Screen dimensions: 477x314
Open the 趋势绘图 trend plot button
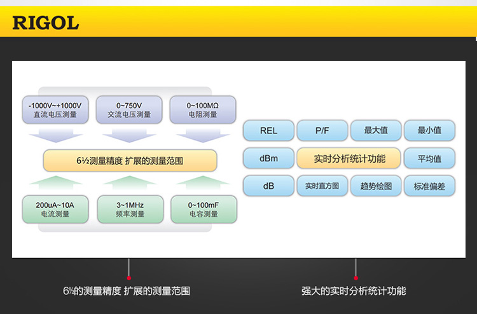click(376, 186)
